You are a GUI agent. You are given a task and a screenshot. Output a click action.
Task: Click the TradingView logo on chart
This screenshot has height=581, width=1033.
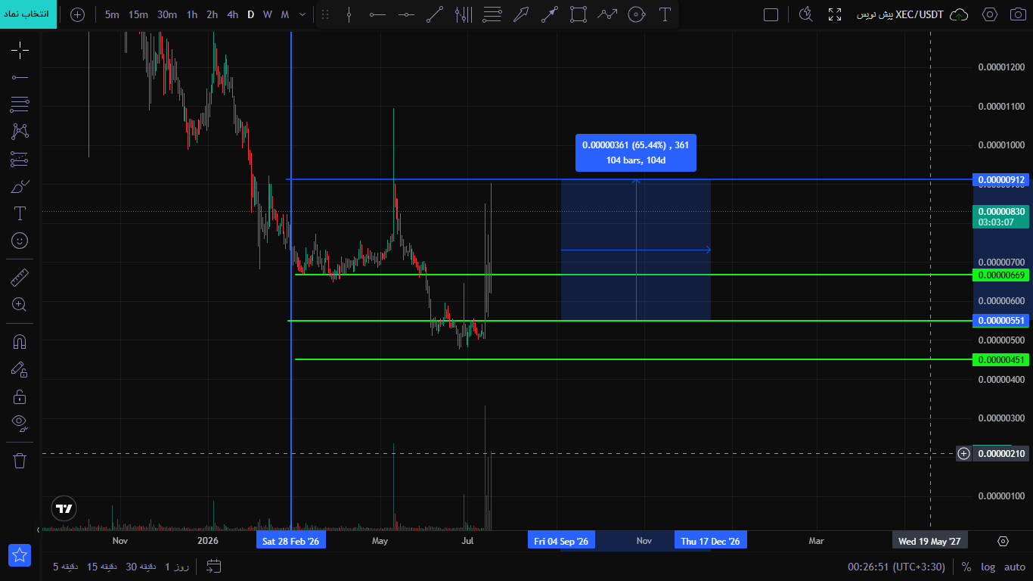pos(64,508)
